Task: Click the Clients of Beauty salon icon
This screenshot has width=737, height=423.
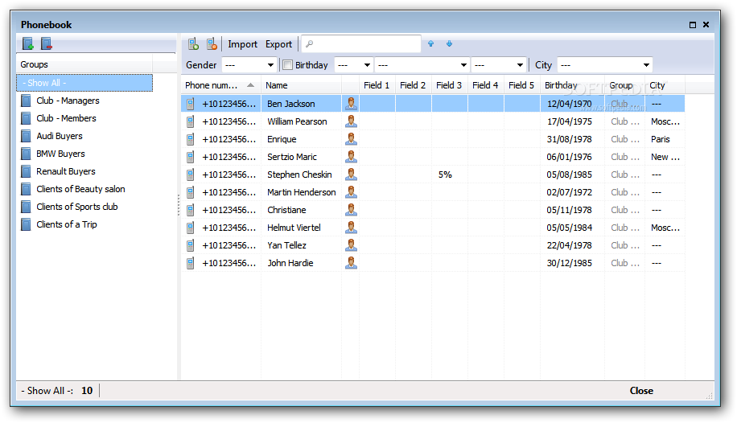Action: tap(27, 189)
